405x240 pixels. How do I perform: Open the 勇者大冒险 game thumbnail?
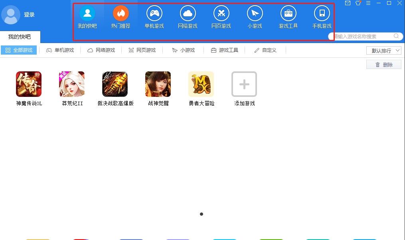[201, 84]
